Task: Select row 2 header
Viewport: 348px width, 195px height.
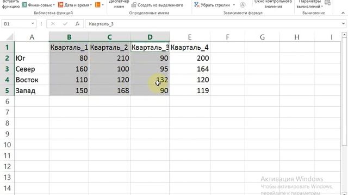Action: (7, 58)
